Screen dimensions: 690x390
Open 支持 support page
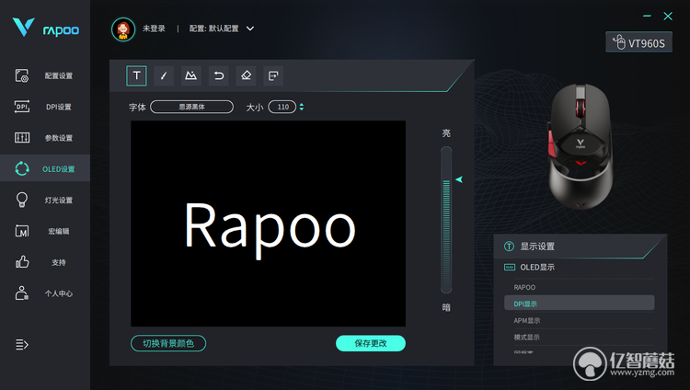tap(45, 262)
